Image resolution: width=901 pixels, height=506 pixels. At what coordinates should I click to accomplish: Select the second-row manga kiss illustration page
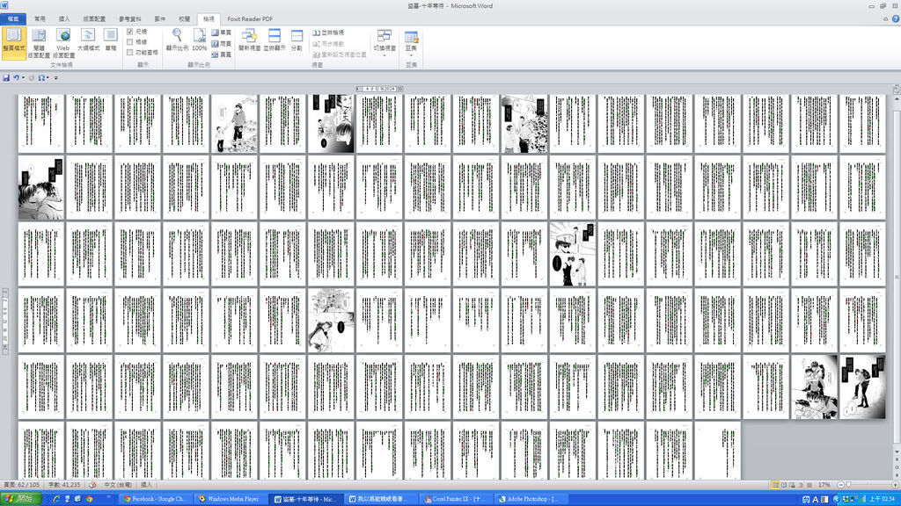[x=40, y=188]
